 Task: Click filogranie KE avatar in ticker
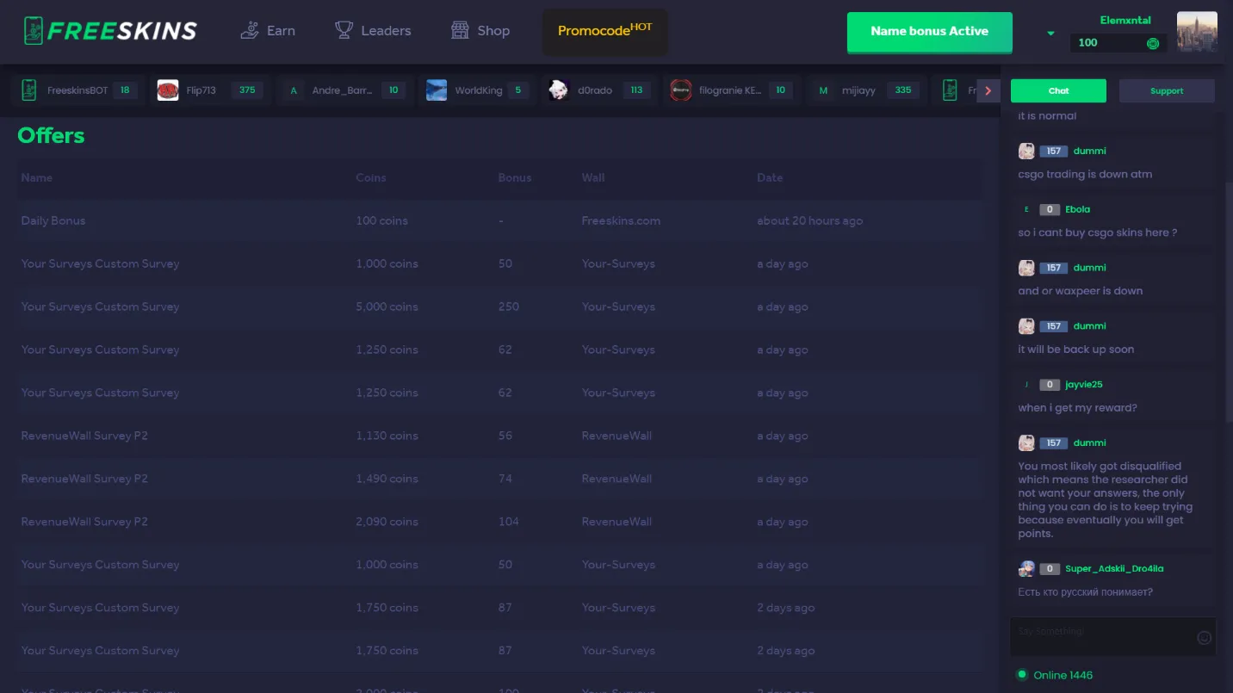[681, 90]
